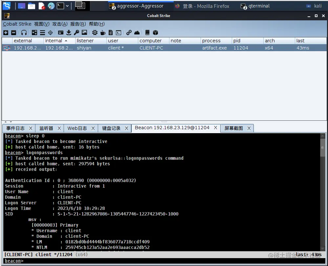This screenshot has width=328, height=266.
Task: Switch to qterminal window in taskbar
Action: click(x=255, y=6)
